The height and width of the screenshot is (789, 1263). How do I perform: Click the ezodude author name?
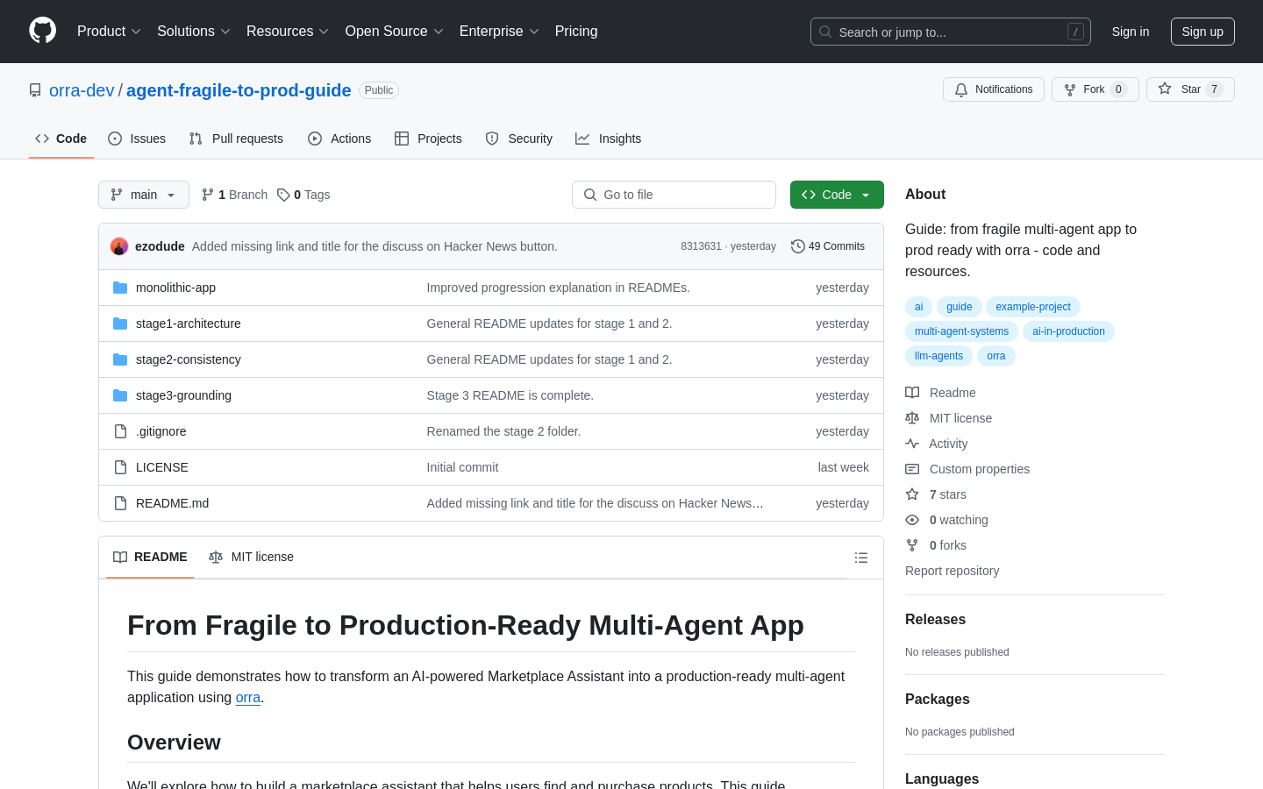160,246
